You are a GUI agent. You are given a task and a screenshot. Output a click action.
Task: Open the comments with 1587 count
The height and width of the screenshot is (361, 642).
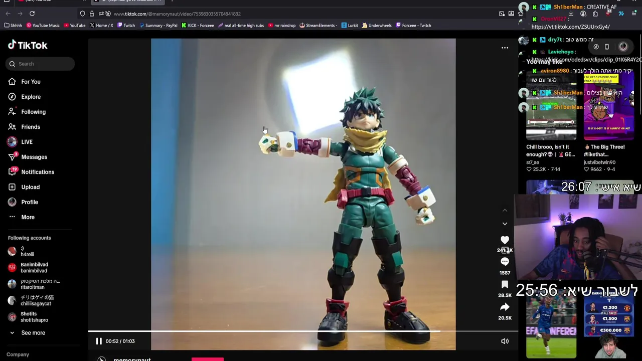(x=505, y=262)
